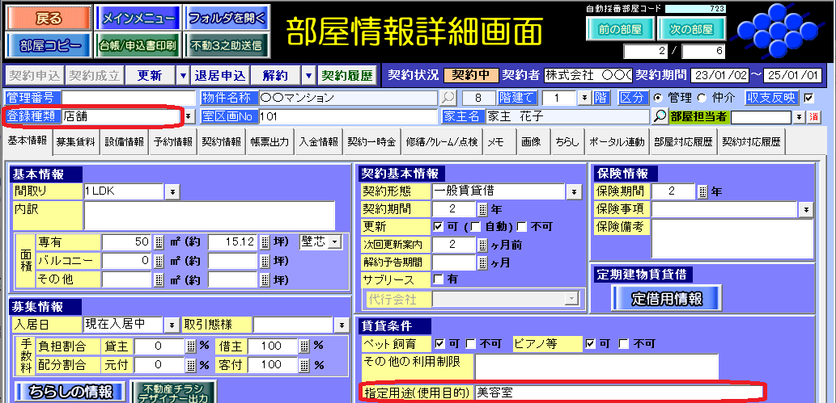Open the 契約情報 tab

tap(220, 141)
